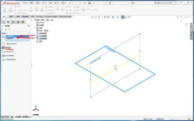This screenshot has width=194, height=121.
Task: Toggle the pushpin to keep PropertyManager visible
Action: [9, 29]
